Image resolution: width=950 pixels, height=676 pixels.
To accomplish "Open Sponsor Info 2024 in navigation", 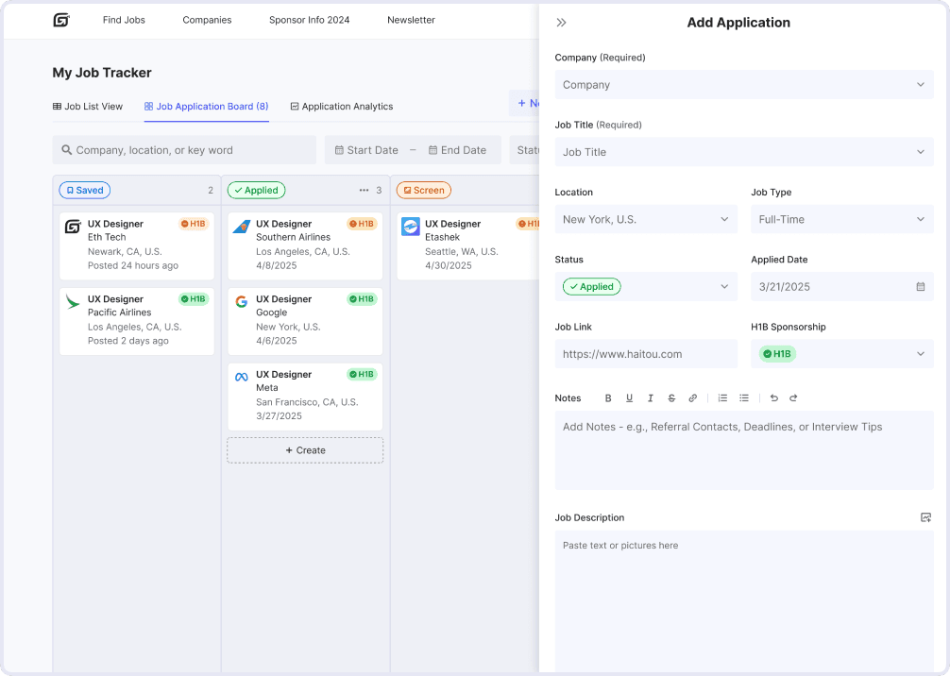I will [309, 20].
